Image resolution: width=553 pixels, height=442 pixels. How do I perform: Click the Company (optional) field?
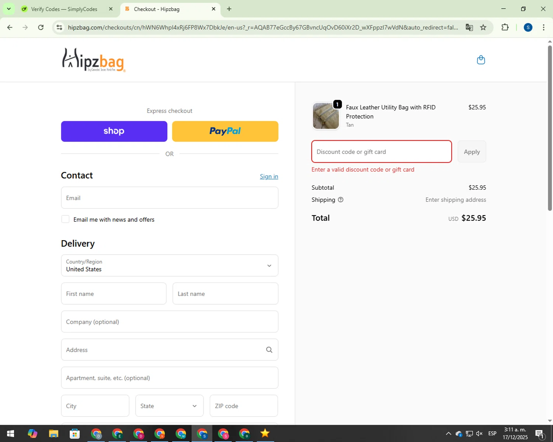pyautogui.click(x=170, y=322)
